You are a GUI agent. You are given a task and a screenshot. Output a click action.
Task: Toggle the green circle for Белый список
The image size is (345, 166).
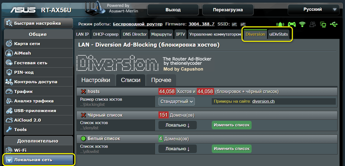(83, 139)
